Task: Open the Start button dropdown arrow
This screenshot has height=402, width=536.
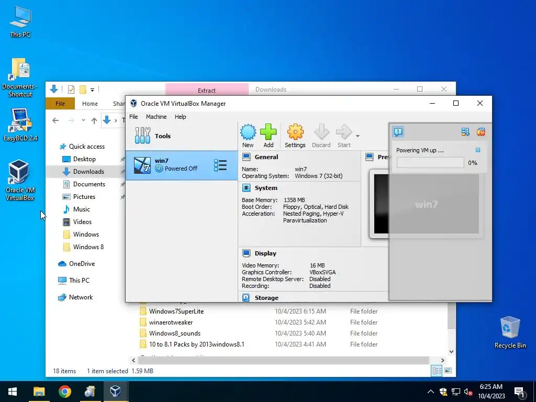Action: (x=358, y=136)
